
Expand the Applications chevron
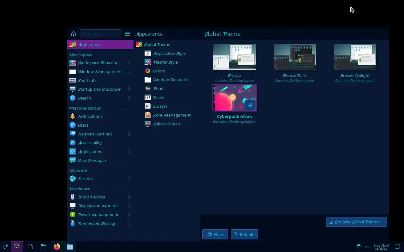[129, 152]
